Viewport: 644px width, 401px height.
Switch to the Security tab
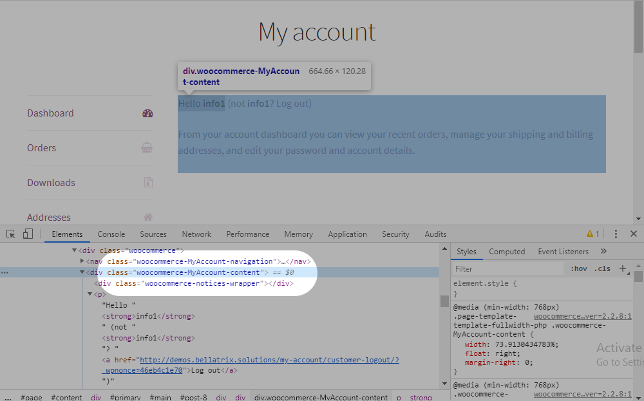pos(395,234)
